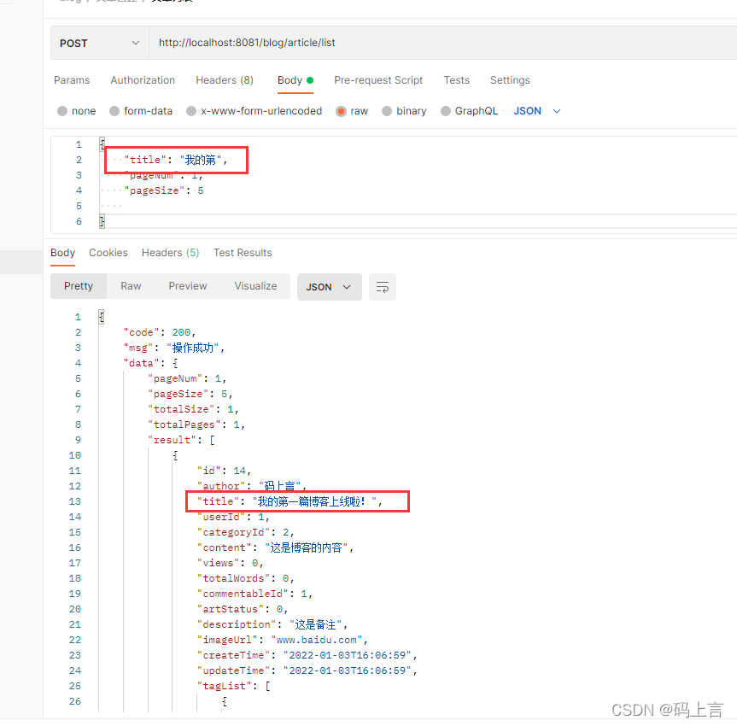Select binary body type radio

point(386,111)
